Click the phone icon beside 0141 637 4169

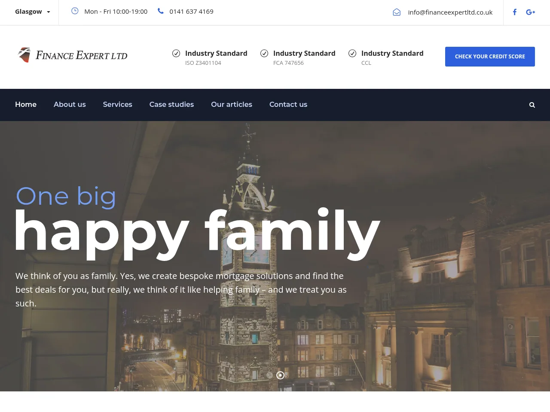[x=160, y=11]
